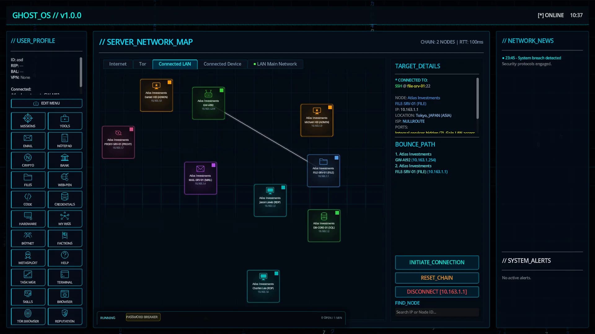Open the Skills panel
The image size is (595, 334).
point(28,297)
